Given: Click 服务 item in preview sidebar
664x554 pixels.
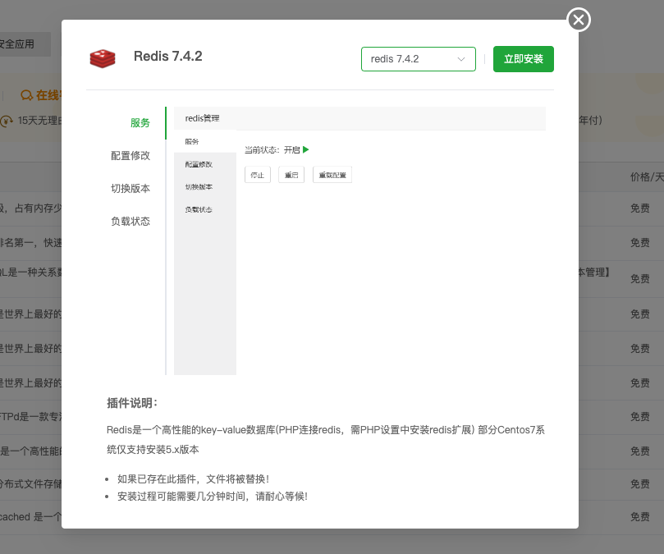Looking at the screenshot, I should (192, 141).
